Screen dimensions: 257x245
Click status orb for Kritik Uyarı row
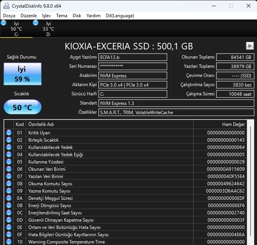pos(9,133)
